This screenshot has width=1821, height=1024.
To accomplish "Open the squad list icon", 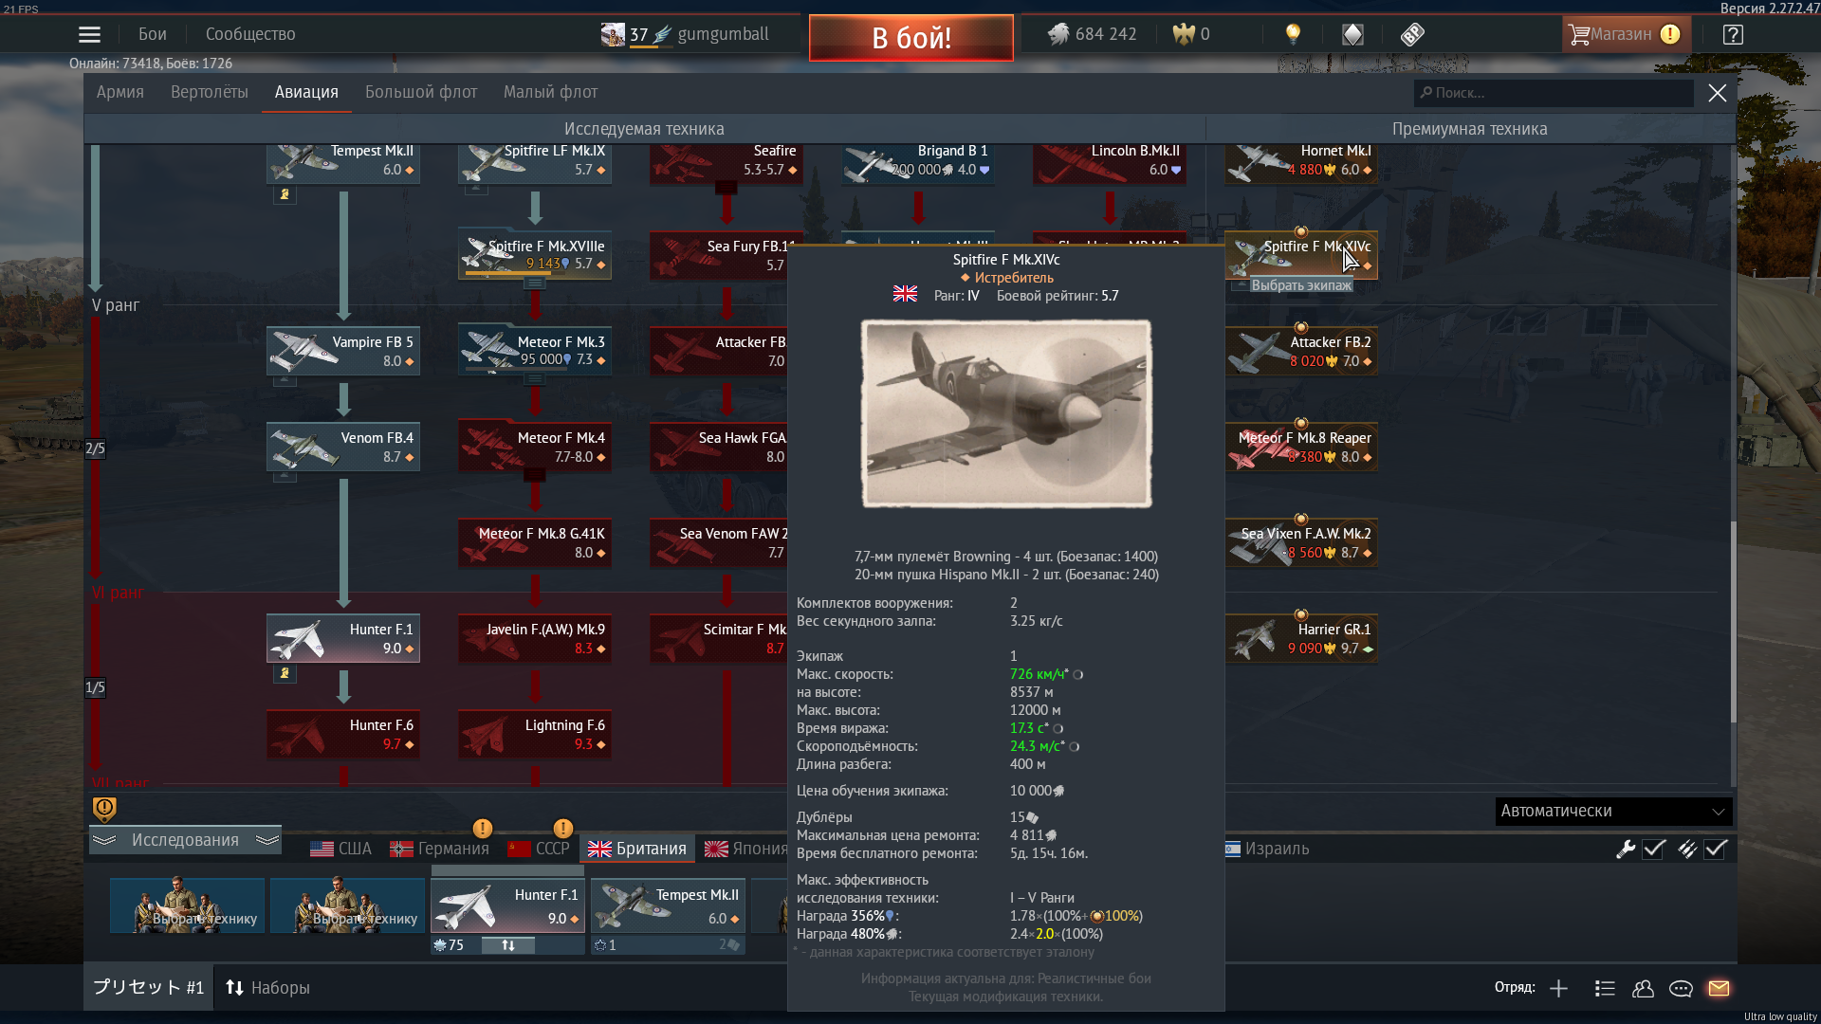I will (x=1605, y=989).
